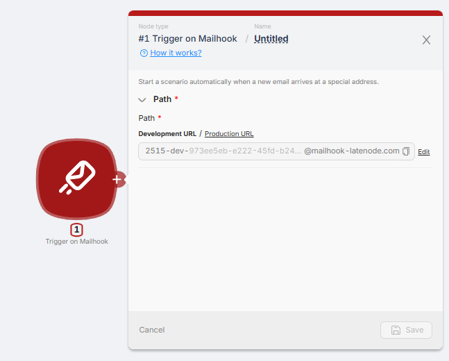Click the plus connector on the Mailhook node

tap(117, 179)
